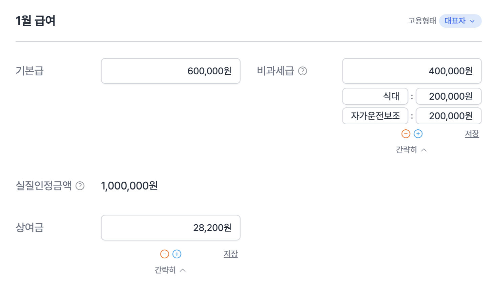Click the 실질인정금액 value 1,000,000원

click(129, 186)
